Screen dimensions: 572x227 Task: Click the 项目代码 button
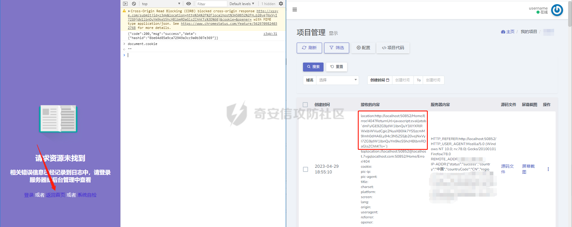click(x=393, y=48)
